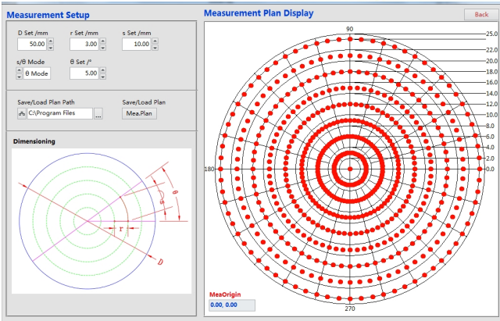Click the Mea.Plan button

[139, 113]
